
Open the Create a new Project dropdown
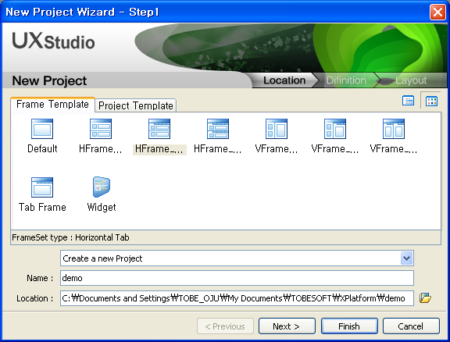tap(407, 258)
